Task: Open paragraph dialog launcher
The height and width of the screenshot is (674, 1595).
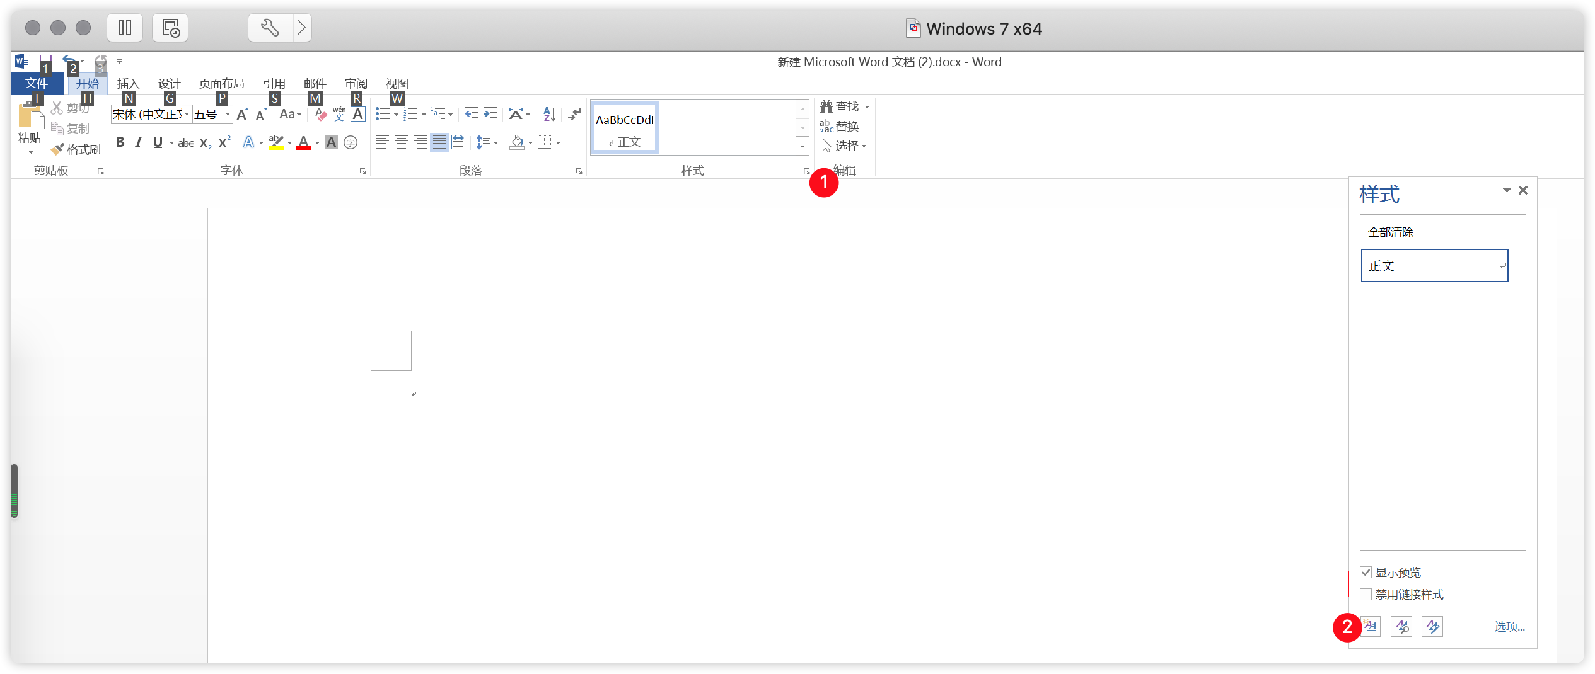Action: point(579,171)
